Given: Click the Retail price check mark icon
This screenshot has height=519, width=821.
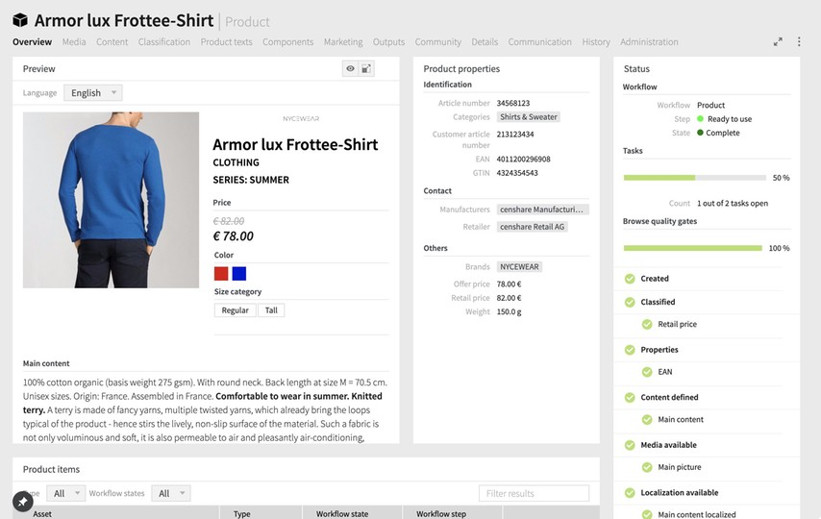Looking at the screenshot, I should [647, 324].
